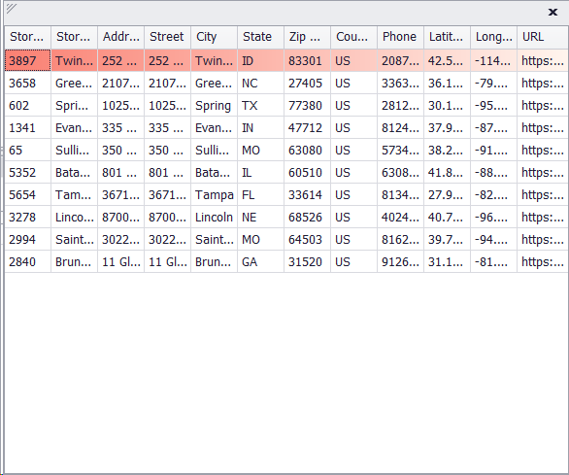Click zip code cell 63080
569x475 pixels.
coord(307,151)
